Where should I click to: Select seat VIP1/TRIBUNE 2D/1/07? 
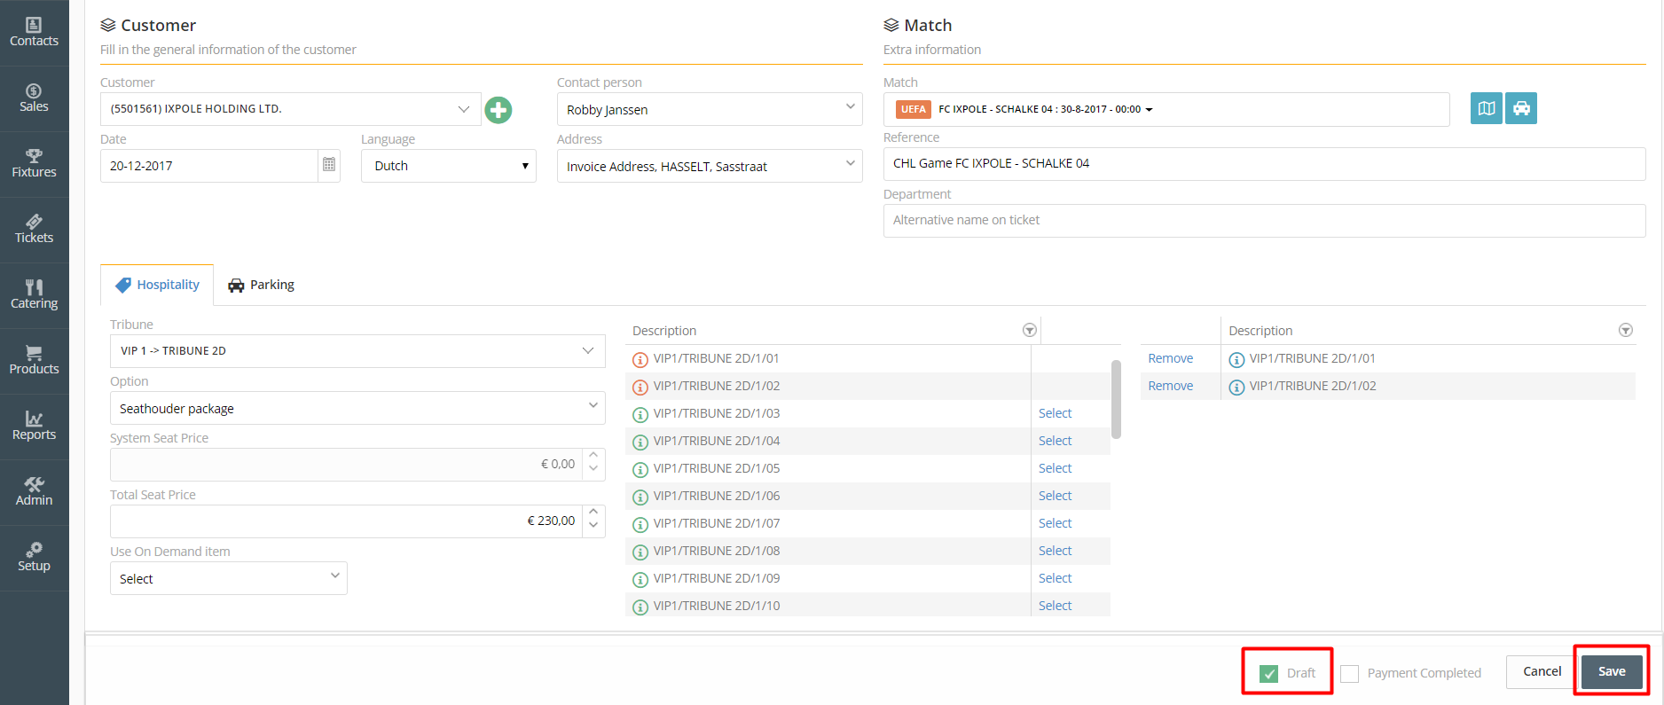pyautogui.click(x=1055, y=523)
